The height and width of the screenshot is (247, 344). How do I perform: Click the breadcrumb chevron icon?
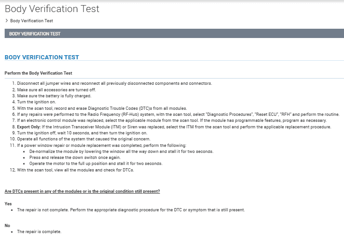[x=7, y=20]
